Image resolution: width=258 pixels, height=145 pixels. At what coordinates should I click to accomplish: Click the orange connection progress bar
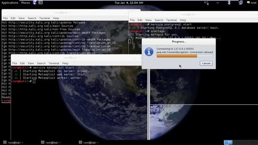(185, 56)
